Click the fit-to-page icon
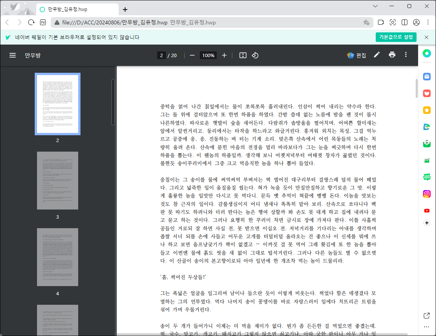This screenshot has width=436, height=336. (243, 55)
